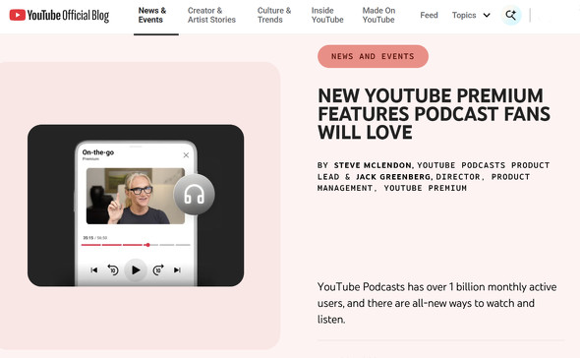Image resolution: width=580 pixels, height=358 pixels.
Task: Click the forward 10 seconds icon
Action: [158, 269]
